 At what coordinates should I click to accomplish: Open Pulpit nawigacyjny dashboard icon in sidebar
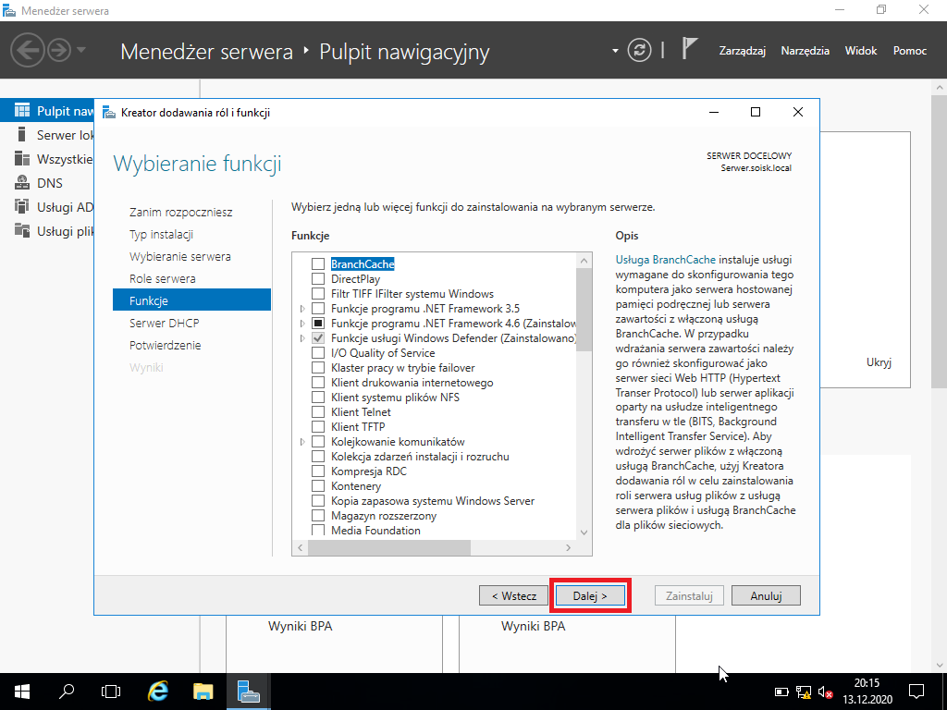coord(22,111)
